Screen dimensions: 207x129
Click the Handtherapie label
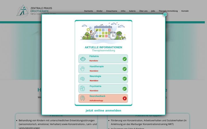97,66
